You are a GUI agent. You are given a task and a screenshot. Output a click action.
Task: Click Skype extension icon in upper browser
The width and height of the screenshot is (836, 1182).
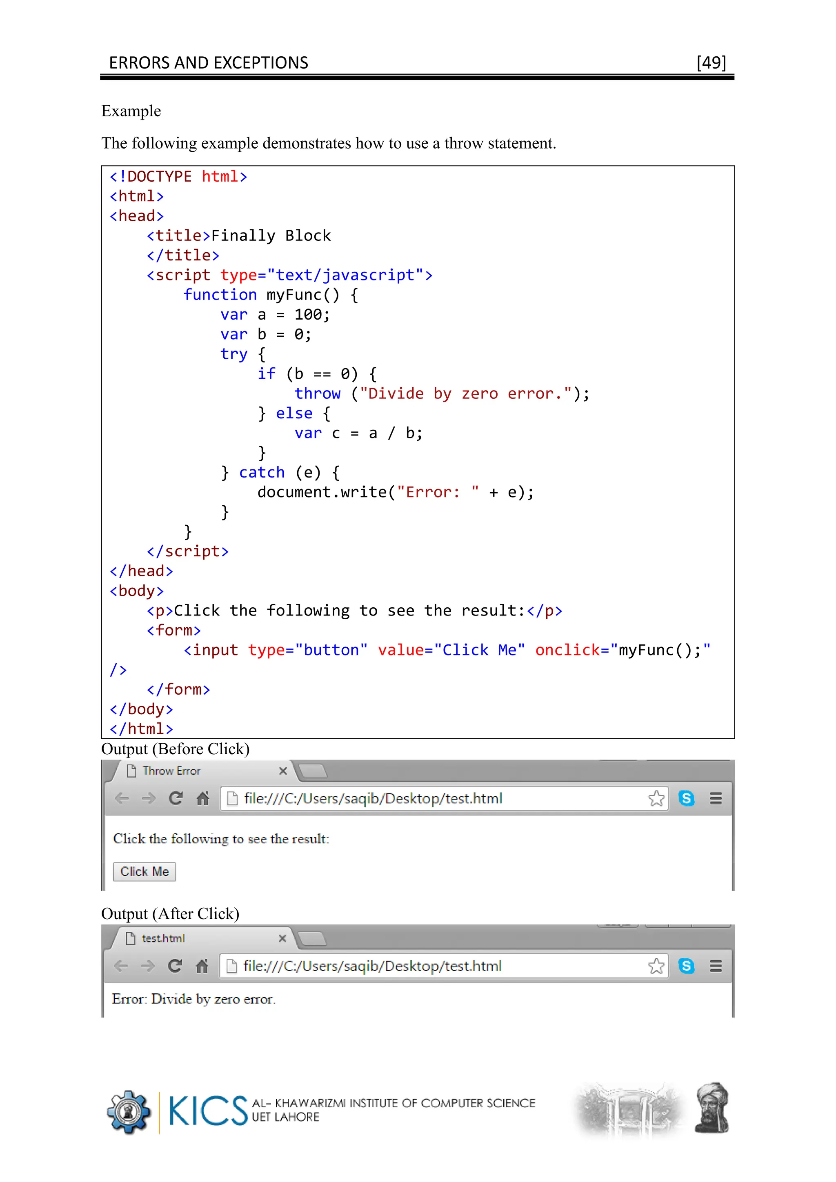click(x=687, y=798)
